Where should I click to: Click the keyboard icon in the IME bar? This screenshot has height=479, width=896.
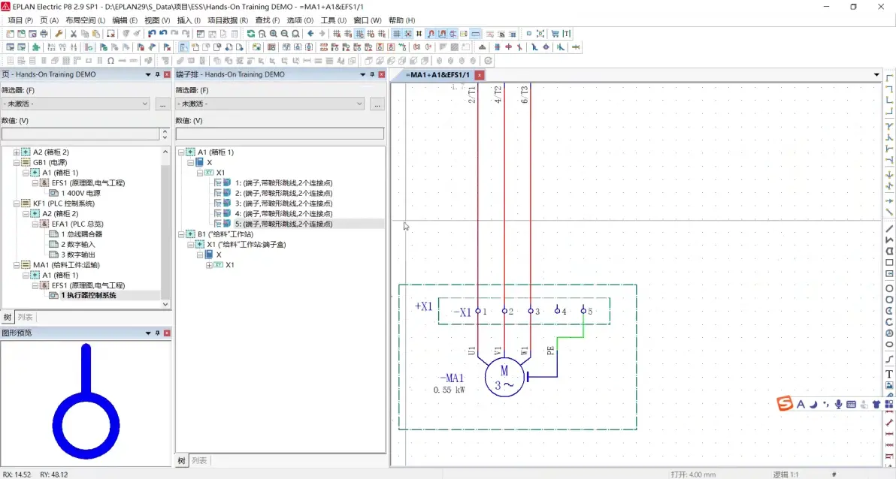tap(852, 404)
